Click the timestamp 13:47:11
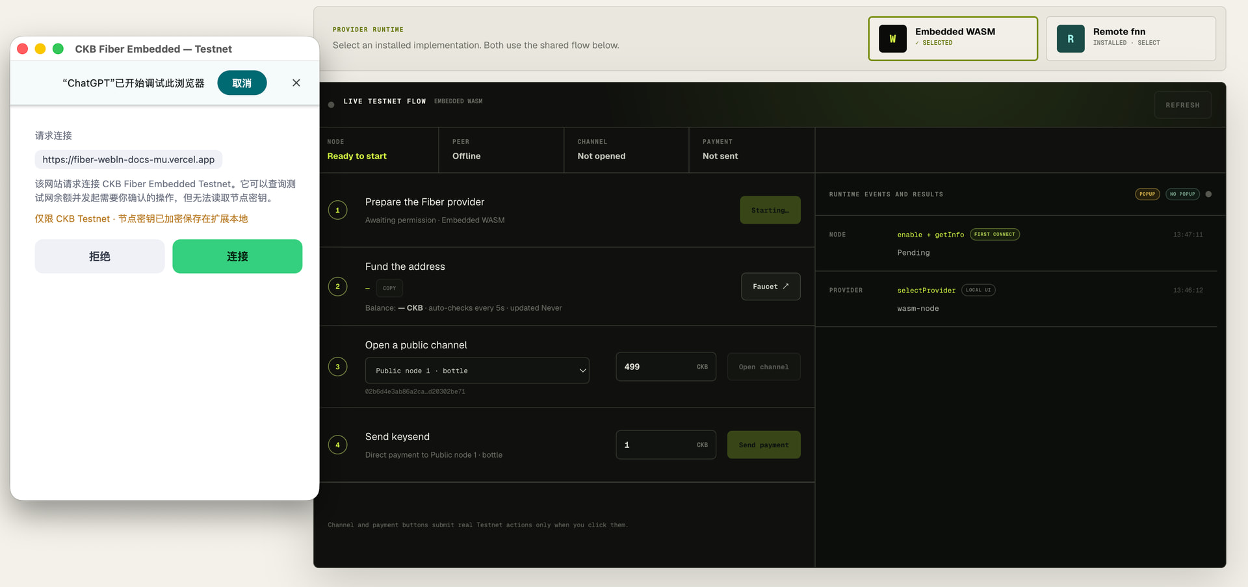The width and height of the screenshot is (1248, 587). pyautogui.click(x=1188, y=235)
